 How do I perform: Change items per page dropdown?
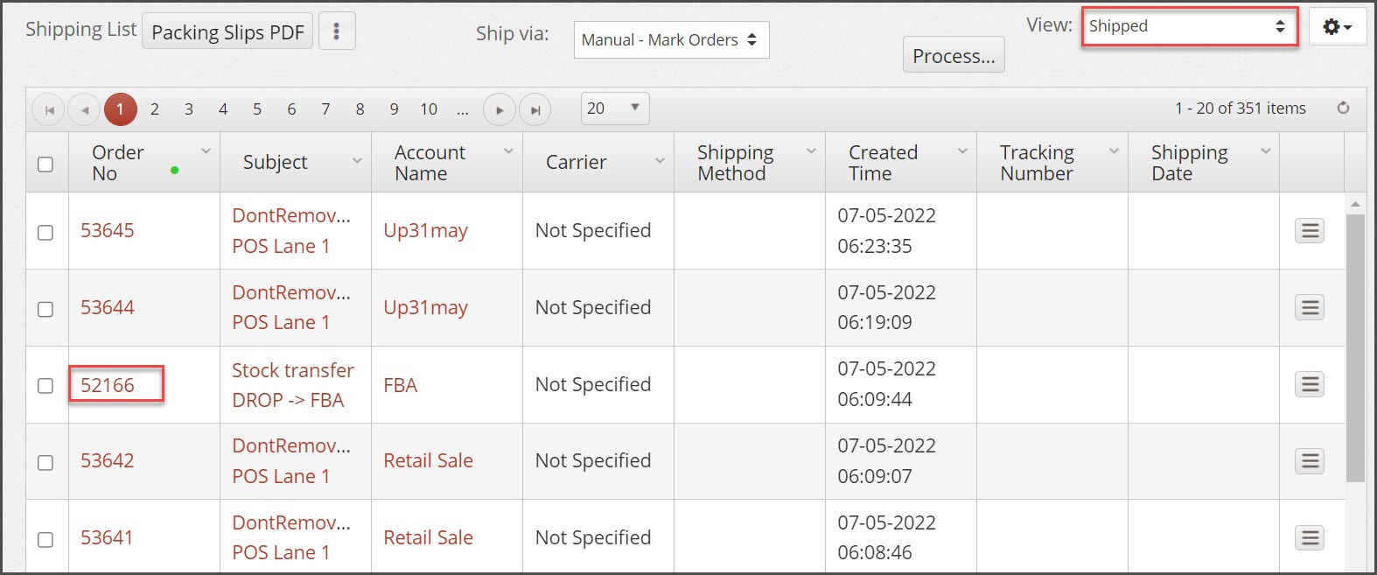615,108
